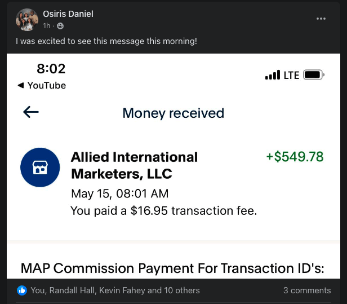This screenshot has width=347, height=304.
Task: Click the post caption text about the message
Action: tap(106, 41)
